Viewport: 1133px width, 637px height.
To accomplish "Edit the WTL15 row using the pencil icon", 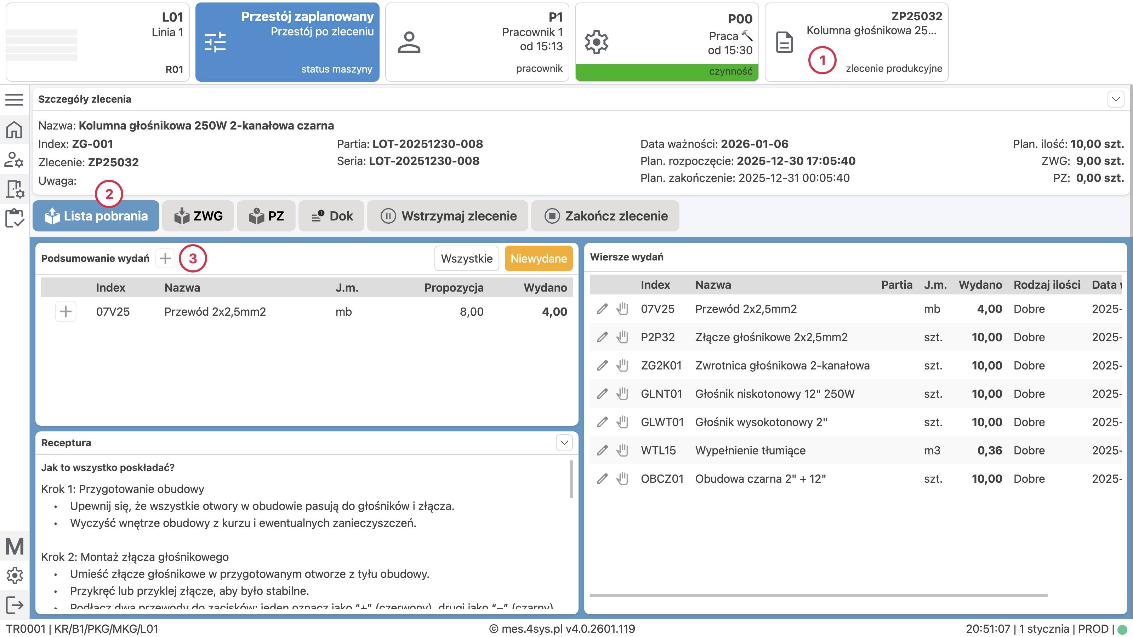I will (x=602, y=450).
